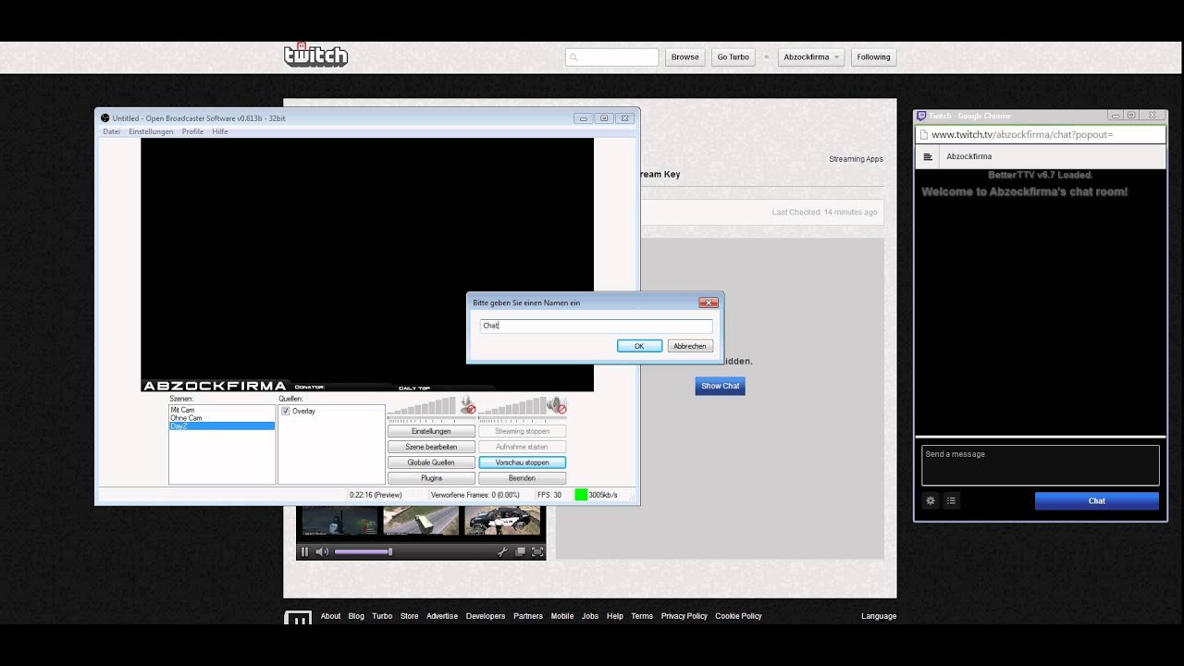Open chat settings gear icon
This screenshot has width=1184, height=666.
click(931, 500)
